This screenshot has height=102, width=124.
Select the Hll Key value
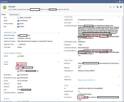point(85,94)
